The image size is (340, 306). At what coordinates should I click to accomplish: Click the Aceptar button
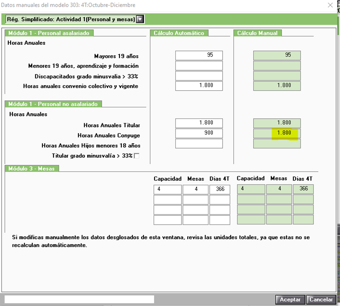pyautogui.click(x=290, y=299)
